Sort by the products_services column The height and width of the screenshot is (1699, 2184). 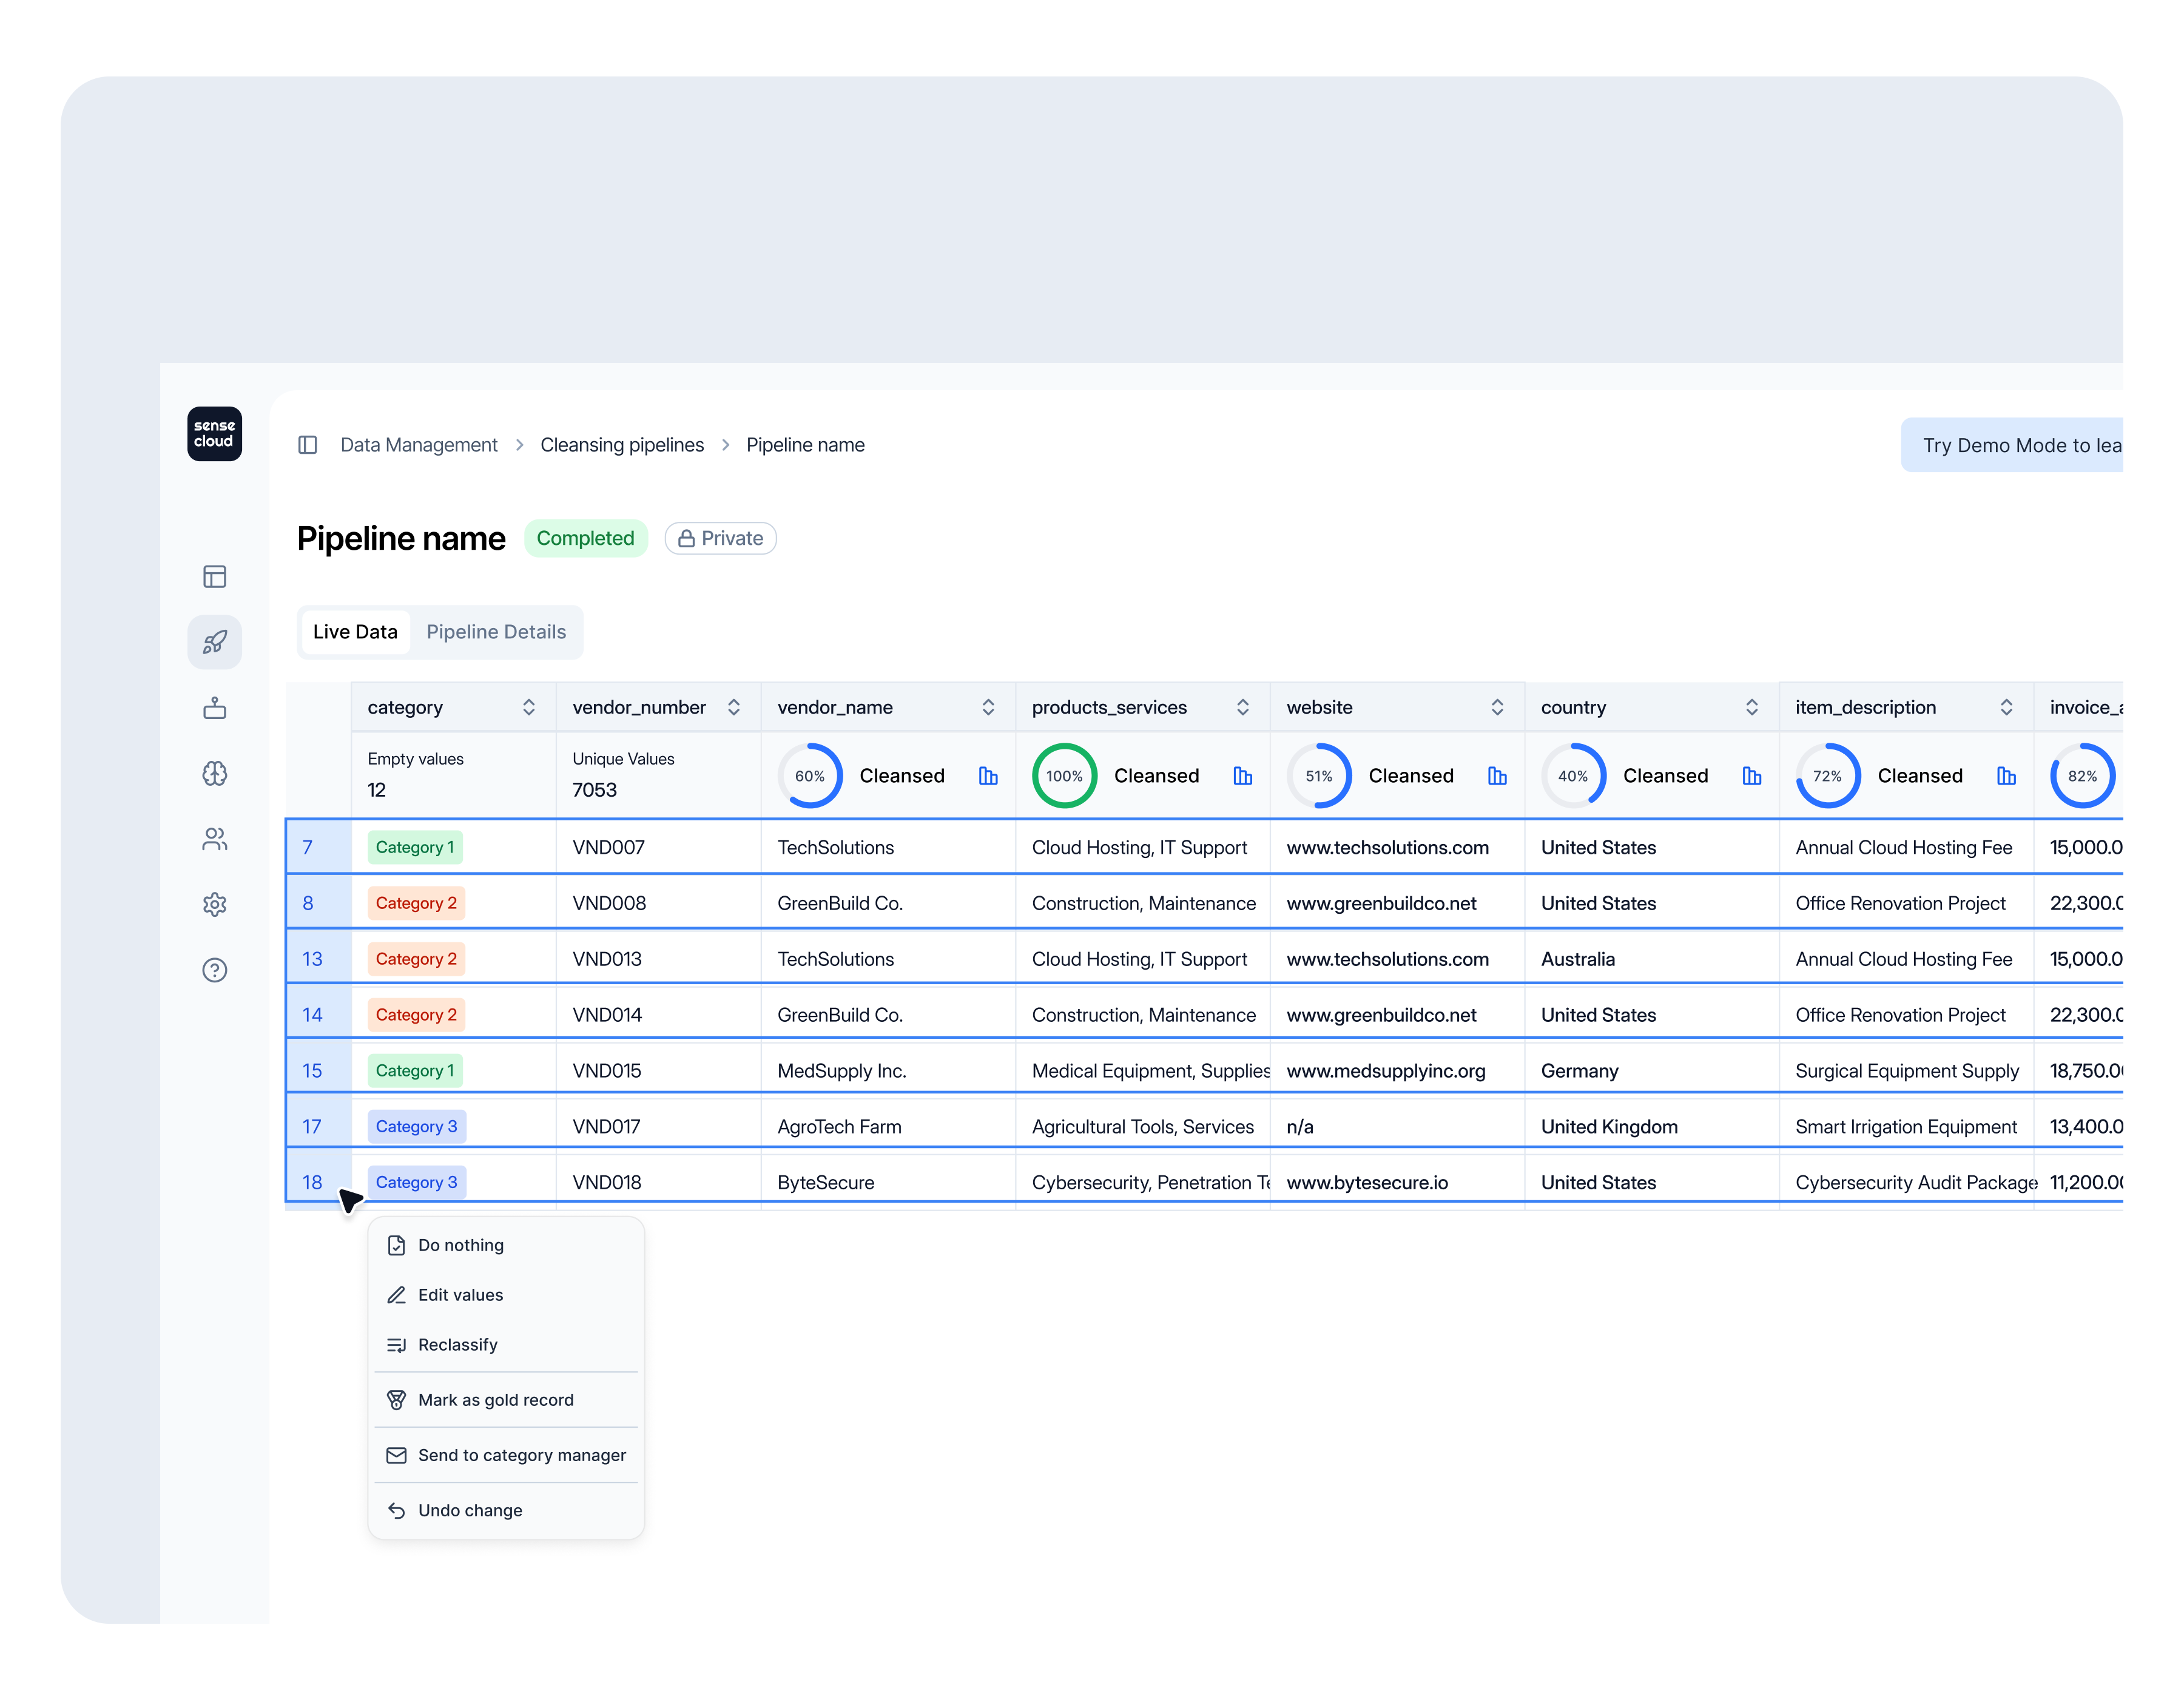1242,707
